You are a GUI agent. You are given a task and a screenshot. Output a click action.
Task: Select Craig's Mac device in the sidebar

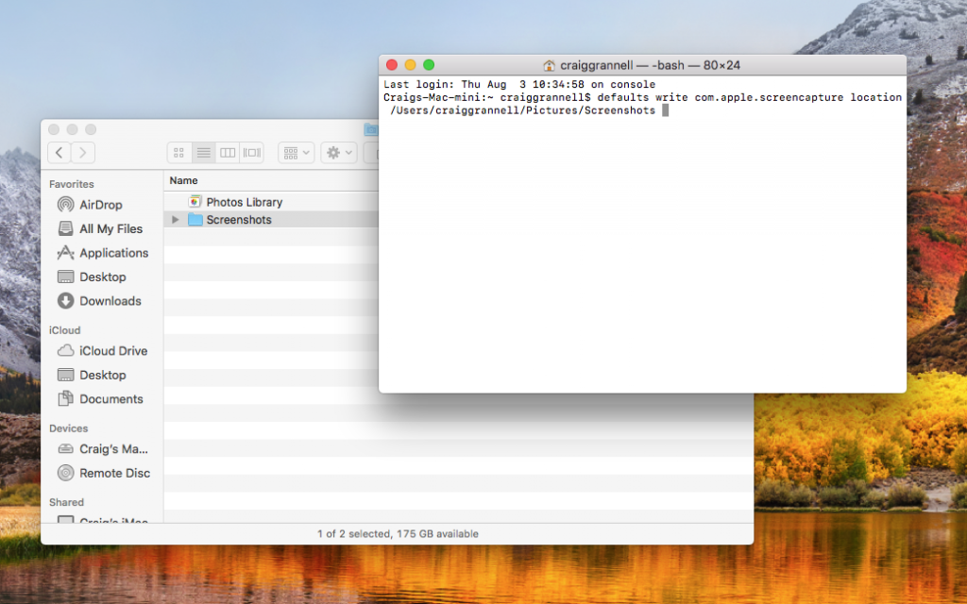[x=102, y=448]
